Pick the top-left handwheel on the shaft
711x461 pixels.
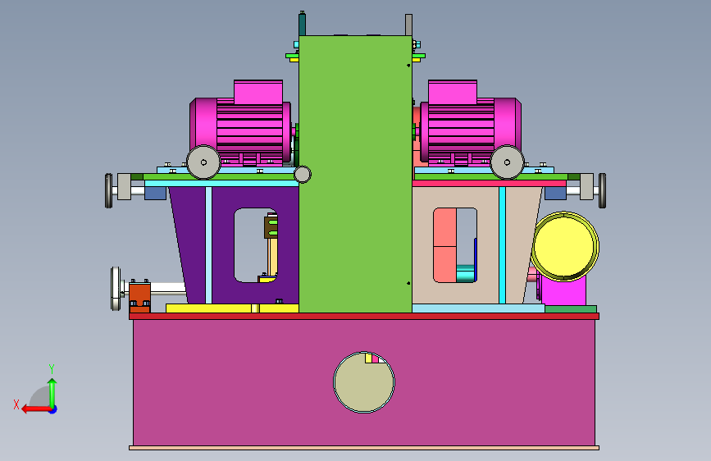coord(109,190)
